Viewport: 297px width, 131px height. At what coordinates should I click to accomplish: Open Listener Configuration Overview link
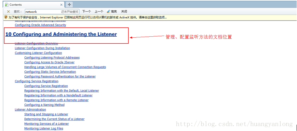(36, 44)
